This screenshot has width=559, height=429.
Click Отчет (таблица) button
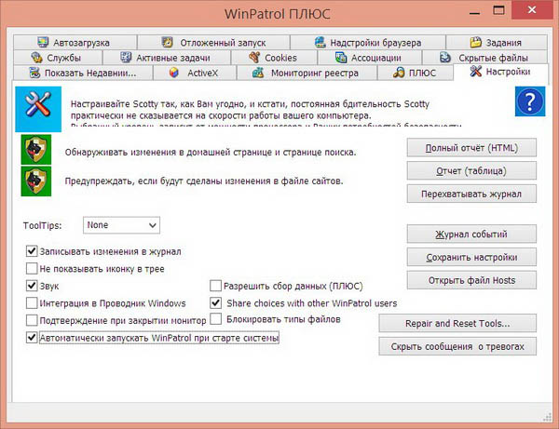click(471, 171)
